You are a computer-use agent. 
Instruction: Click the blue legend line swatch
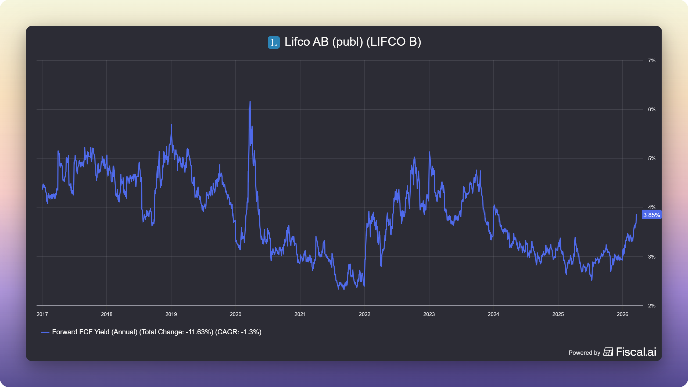pos(45,332)
